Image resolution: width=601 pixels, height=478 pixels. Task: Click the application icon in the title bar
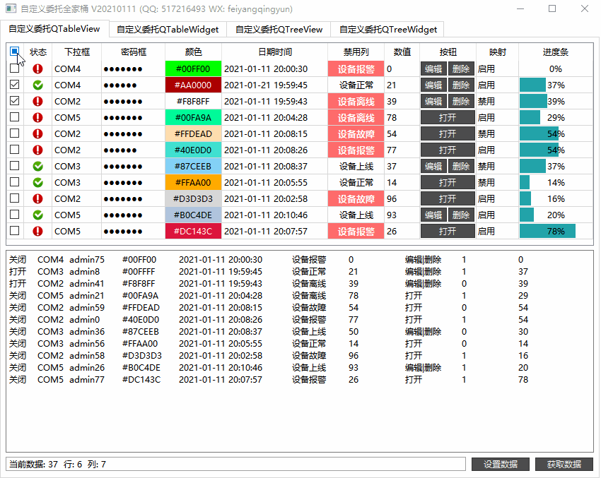tap(11, 8)
